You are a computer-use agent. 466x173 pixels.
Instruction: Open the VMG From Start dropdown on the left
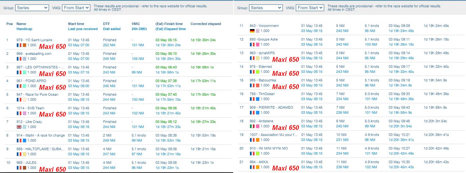pos(76,8)
